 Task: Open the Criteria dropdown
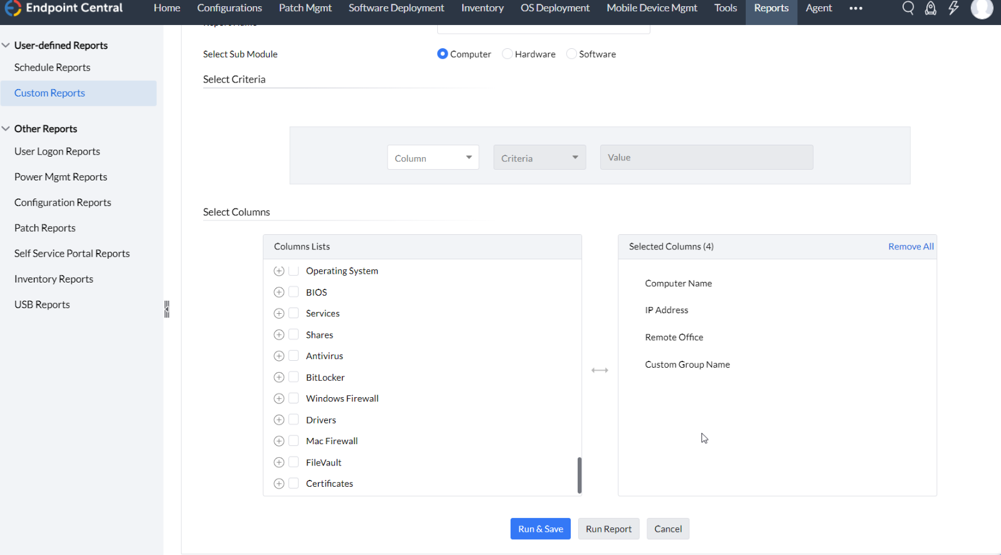click(540, 157)
